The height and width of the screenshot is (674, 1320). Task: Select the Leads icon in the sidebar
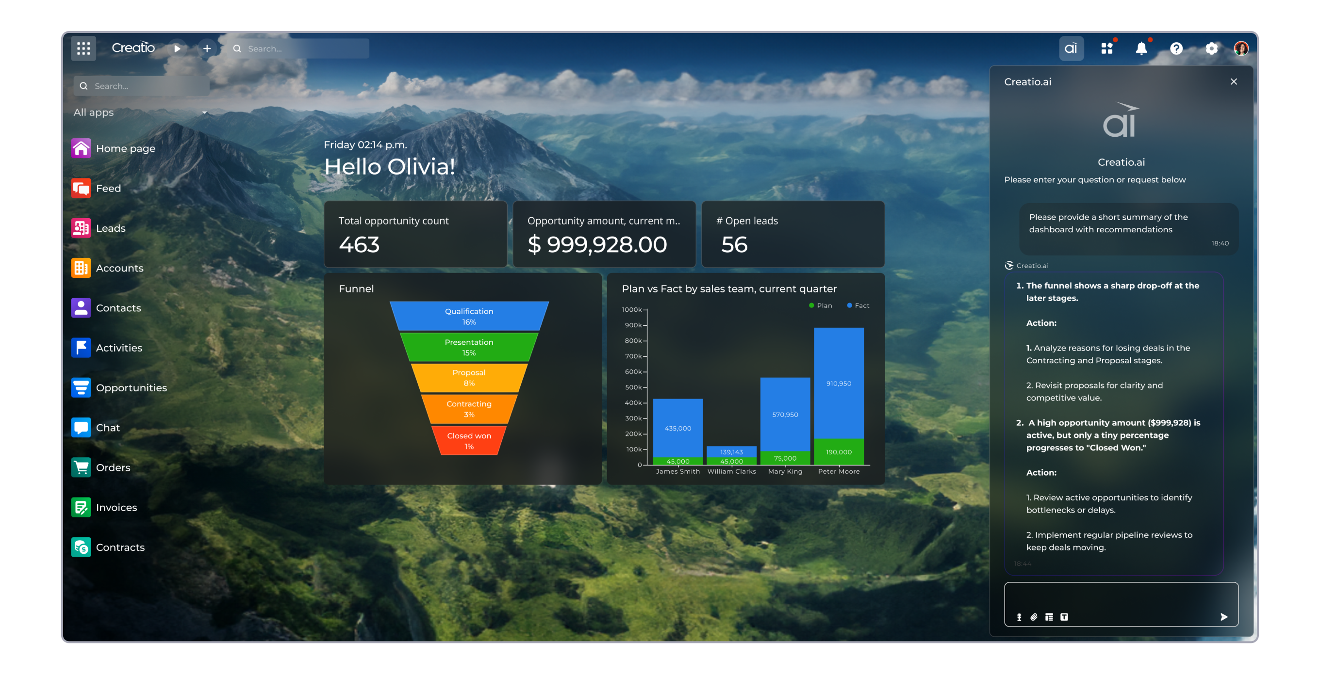point(81,228)
